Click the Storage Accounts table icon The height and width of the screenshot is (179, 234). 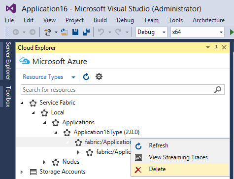[x=33, y=172]
